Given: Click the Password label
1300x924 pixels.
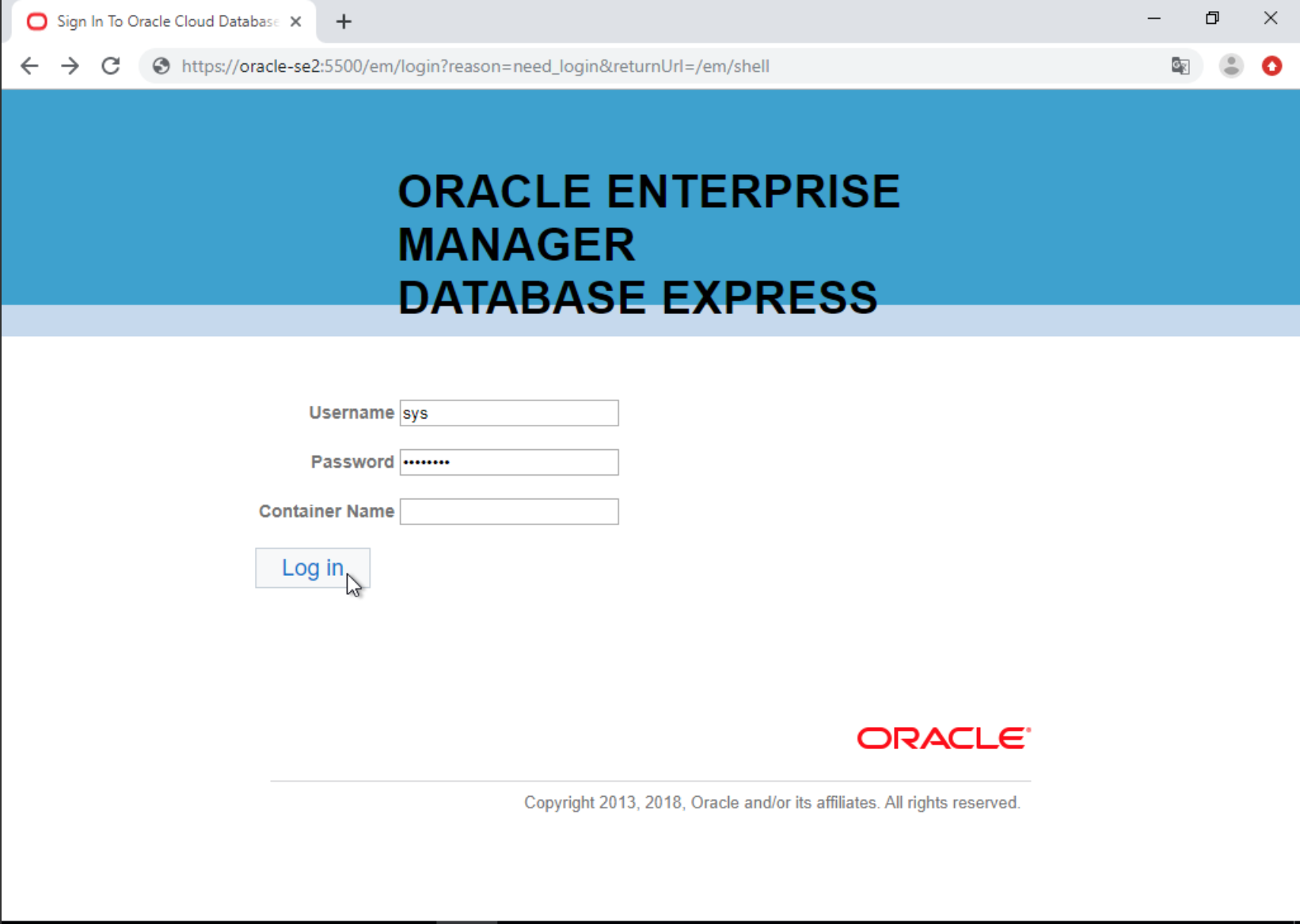Looking at the screenshot, I should pyautogui.click(x=352, y=462).
